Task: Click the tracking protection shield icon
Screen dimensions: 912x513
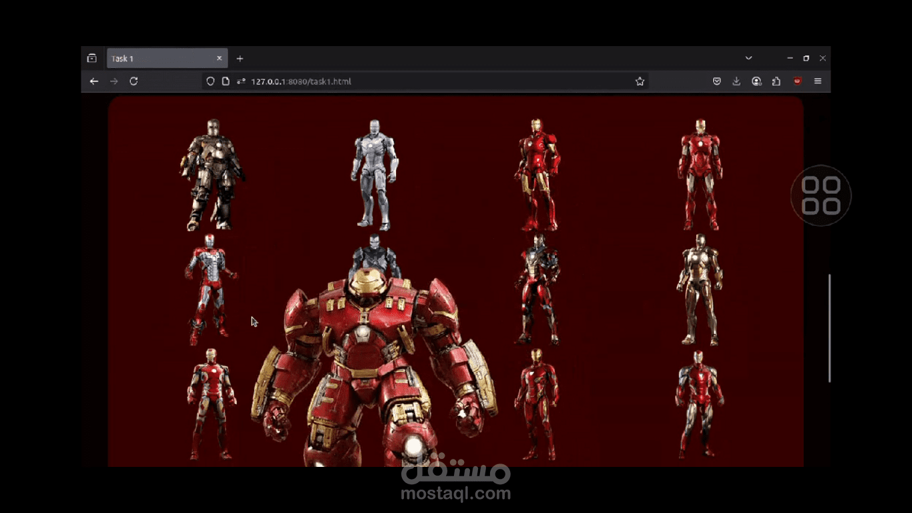Action: point(210,81)
